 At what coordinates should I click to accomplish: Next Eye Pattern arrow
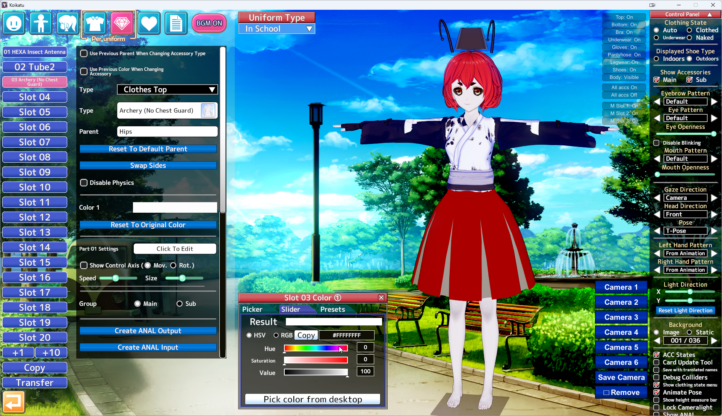714,118
